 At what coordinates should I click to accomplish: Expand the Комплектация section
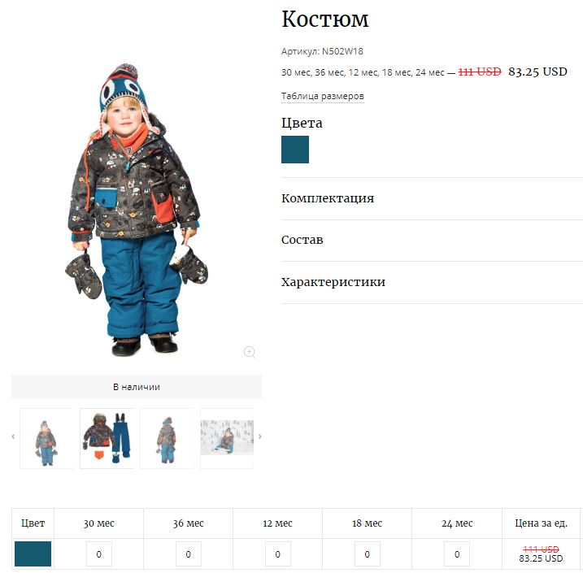pos(432,198)
